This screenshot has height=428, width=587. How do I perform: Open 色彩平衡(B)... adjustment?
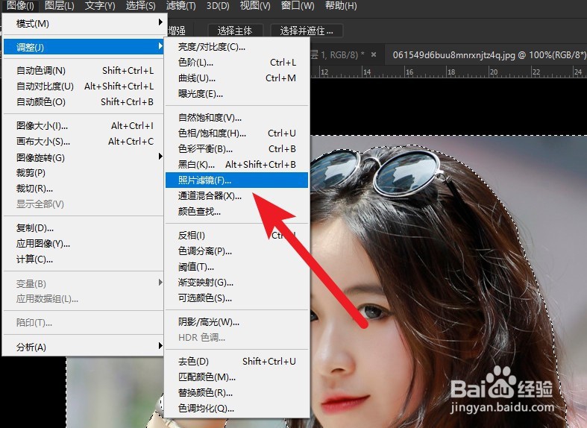tap(236, 149)
